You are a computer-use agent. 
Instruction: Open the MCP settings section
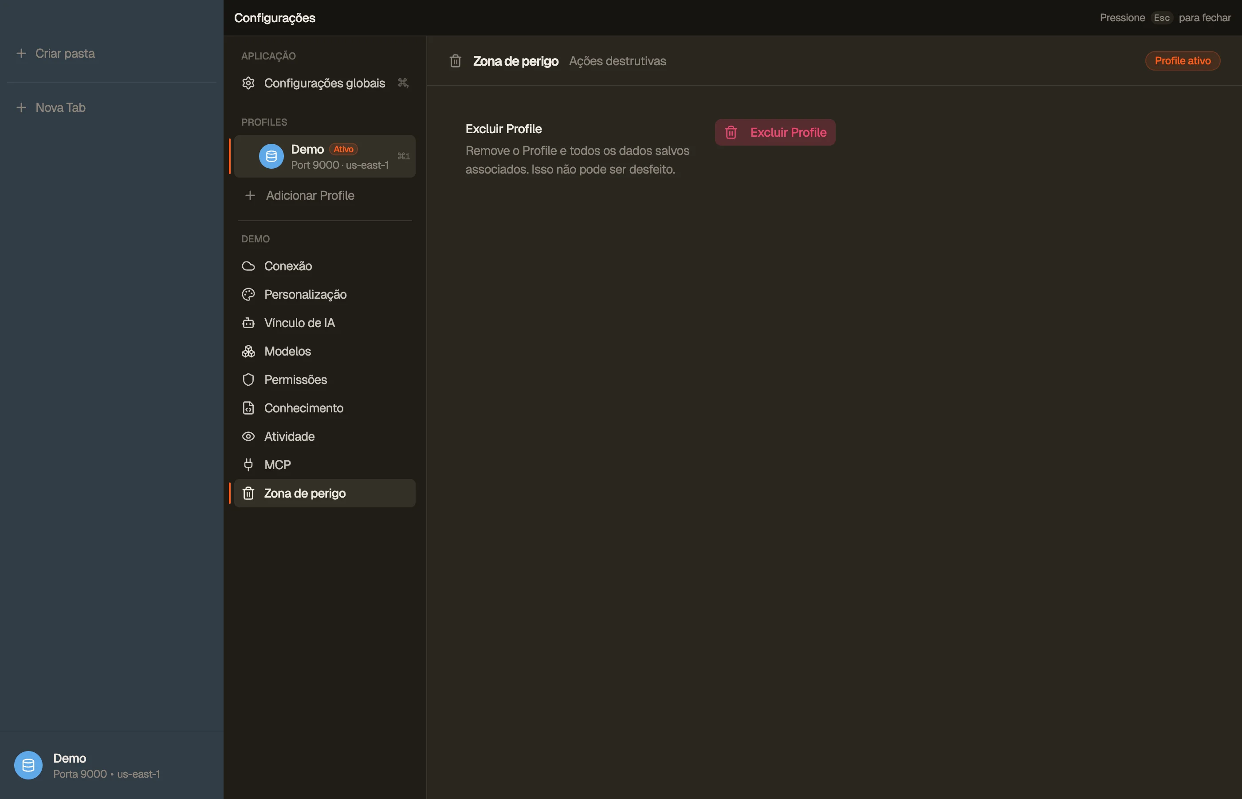[325, 465]
